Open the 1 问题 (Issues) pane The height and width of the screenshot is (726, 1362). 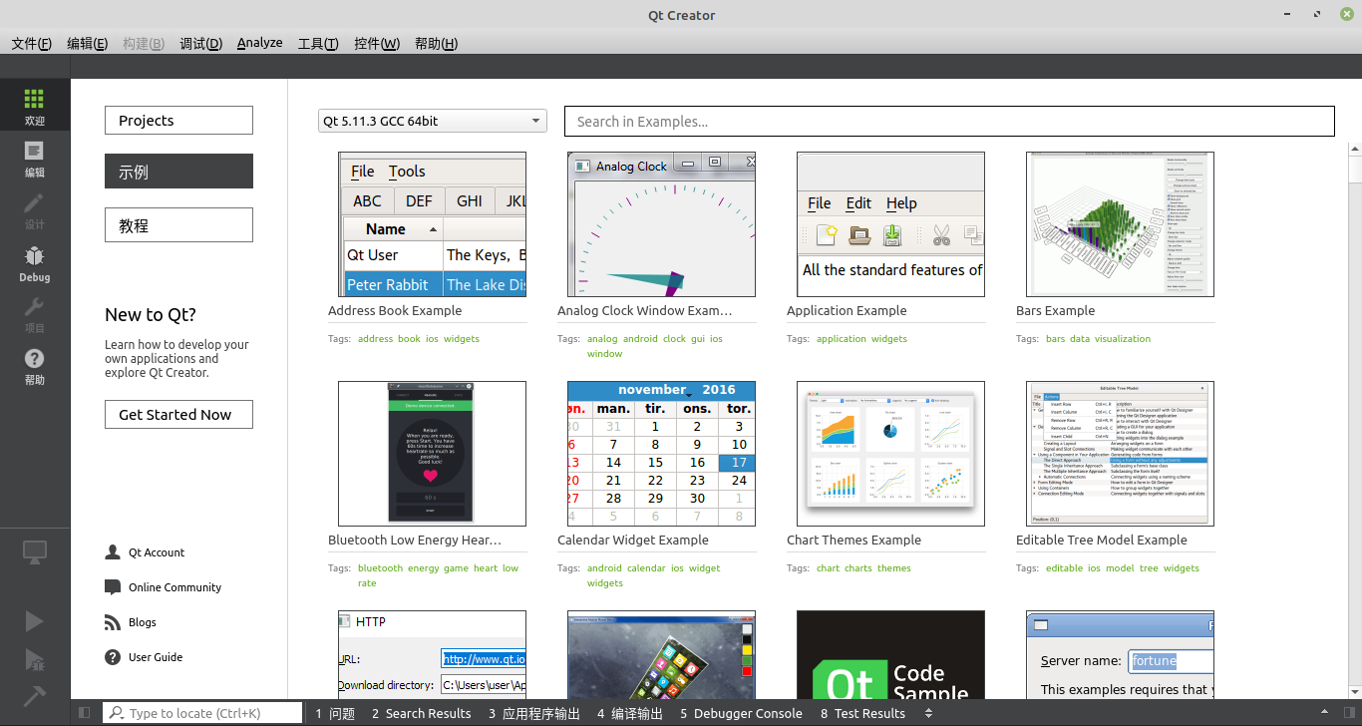point(335,713)
